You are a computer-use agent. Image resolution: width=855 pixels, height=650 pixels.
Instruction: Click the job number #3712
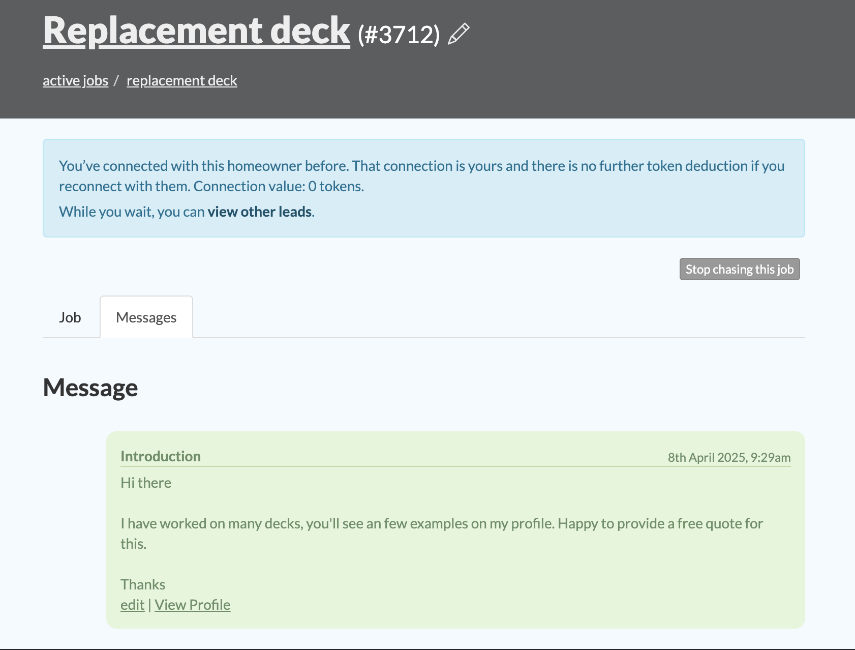pos(399,35)
